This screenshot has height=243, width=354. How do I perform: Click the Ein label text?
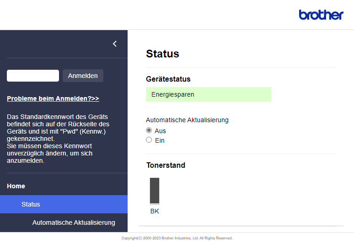[x=160, y=140]
